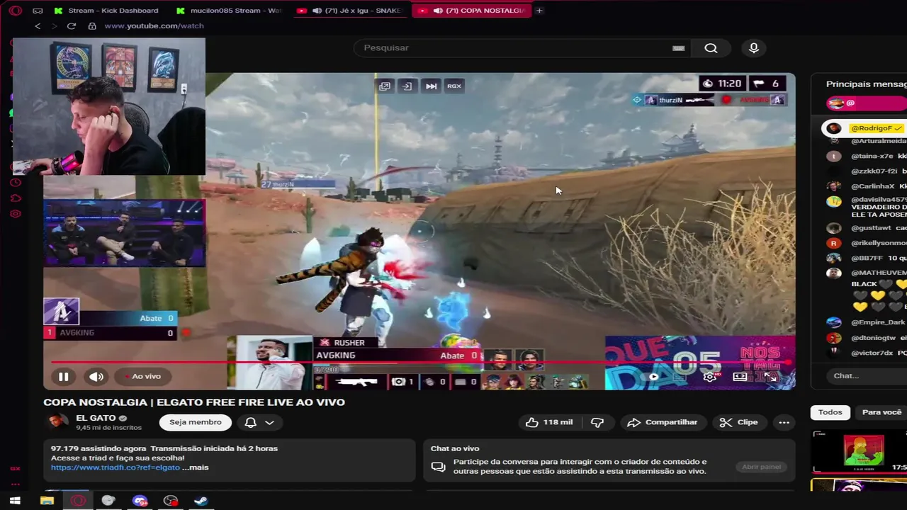Submit search with magnifier button
Screen dimensions: 907x510
pyautogui.click(x=711, y=48)
